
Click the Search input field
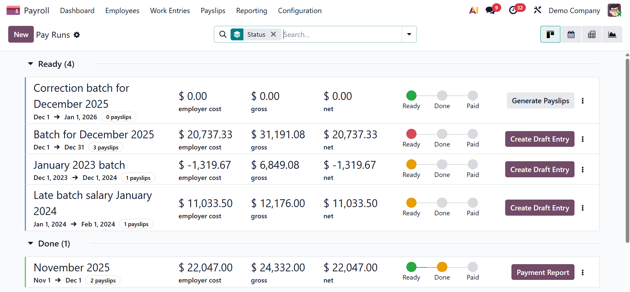coord(342,34)
